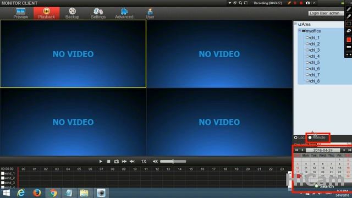Select the Remote radio button
The width and height of the screenshot is (352, 198).
point(310,137)
